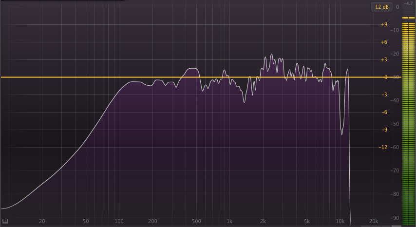Image resolution: width=416 pixels, height=227 pixels.
Task: Click the yellow -3 gain scale label
Action: (x=384, y=95)
